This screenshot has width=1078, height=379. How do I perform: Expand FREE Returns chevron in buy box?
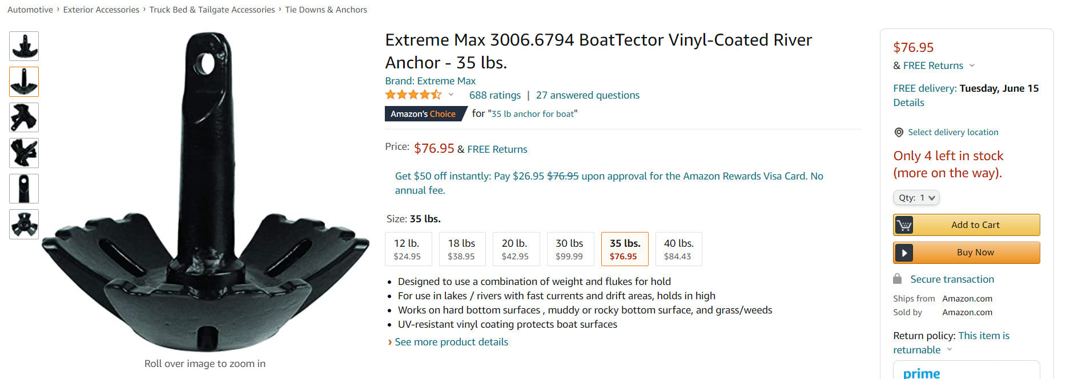click(x=972, y=66)
